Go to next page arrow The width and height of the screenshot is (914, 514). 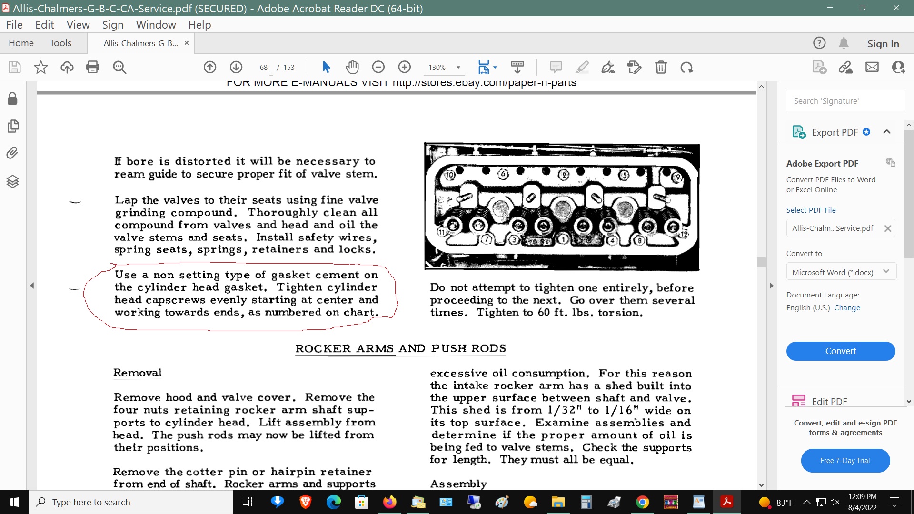(x=236, y=67)
